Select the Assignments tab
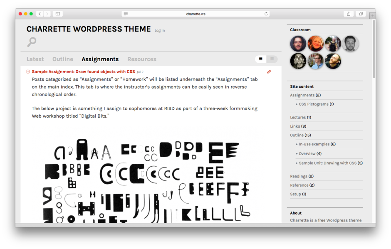 pos(100,59)
